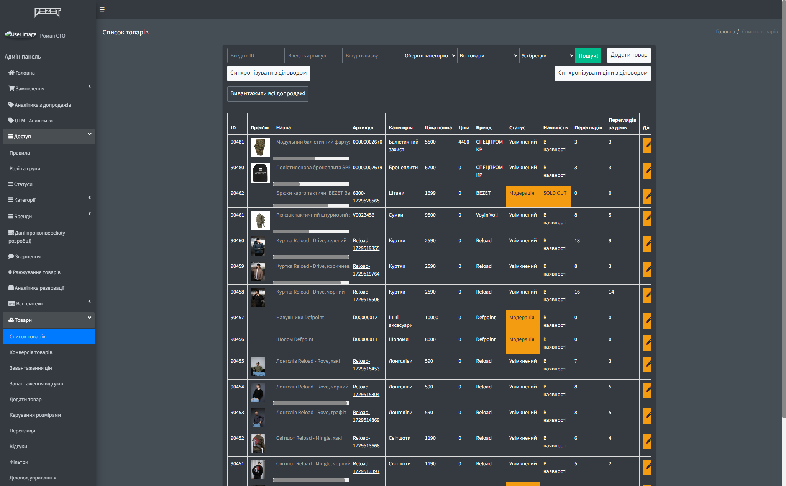Select Список товарів sidebar item
786x486 pixels.
tap(48, 336)
